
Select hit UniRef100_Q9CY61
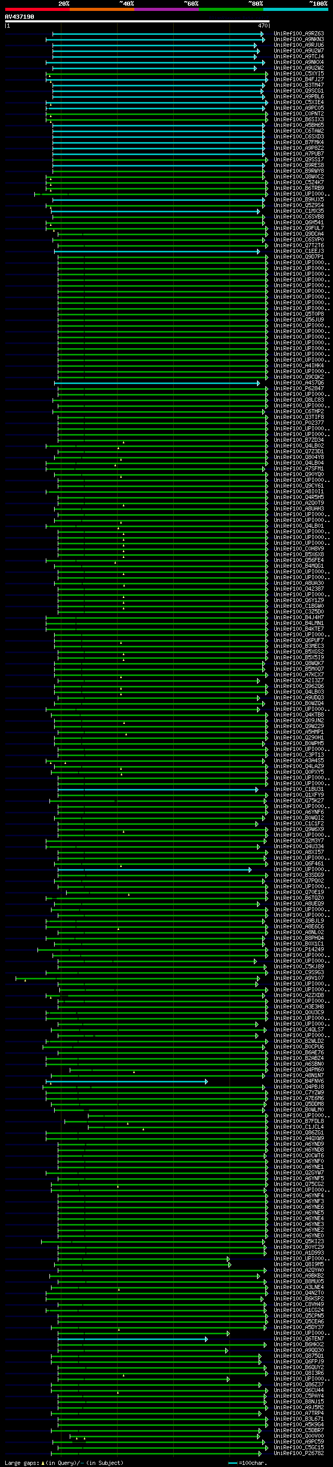[x=299, y=486]
